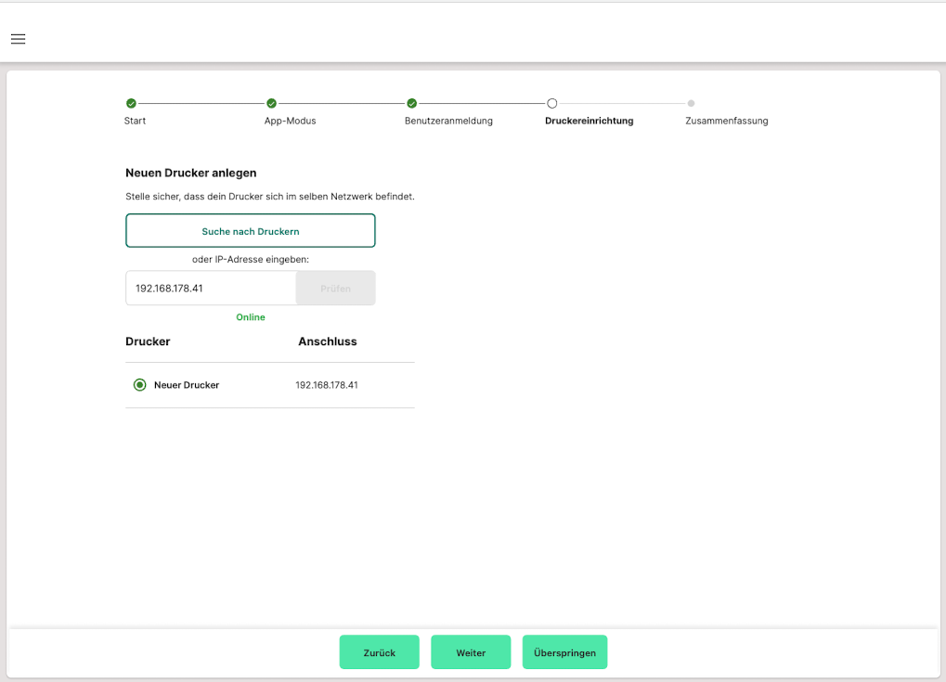This screenshot has height=682, width=946.
Task: Click the IP address in the Anschluss column
Action: [327, 384]
